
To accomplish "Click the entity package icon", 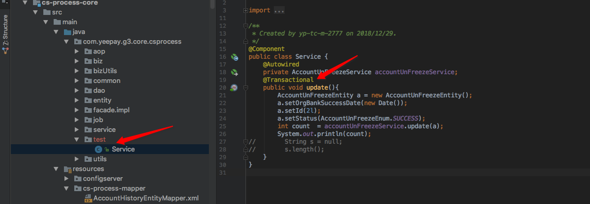I will 88,100.
